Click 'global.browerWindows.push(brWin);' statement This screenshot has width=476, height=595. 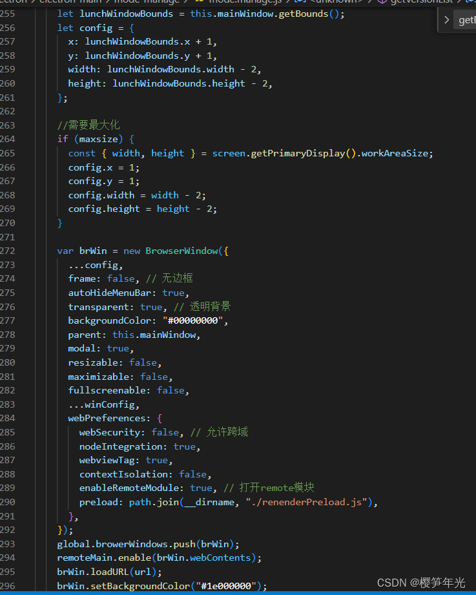148,544
